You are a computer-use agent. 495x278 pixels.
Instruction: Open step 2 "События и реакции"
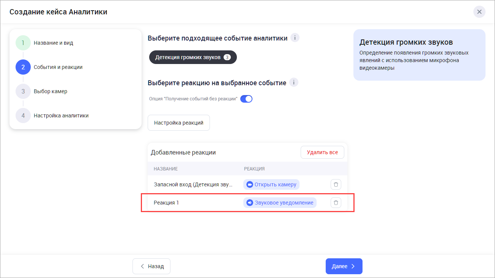point(58,67)
